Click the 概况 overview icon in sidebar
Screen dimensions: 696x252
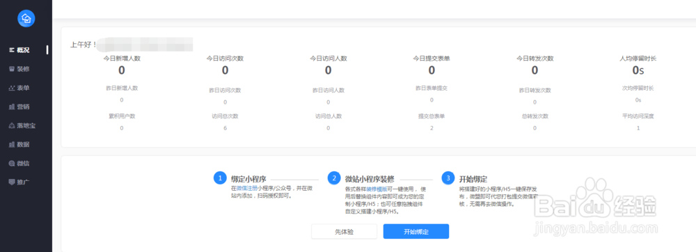coord(12,50)
